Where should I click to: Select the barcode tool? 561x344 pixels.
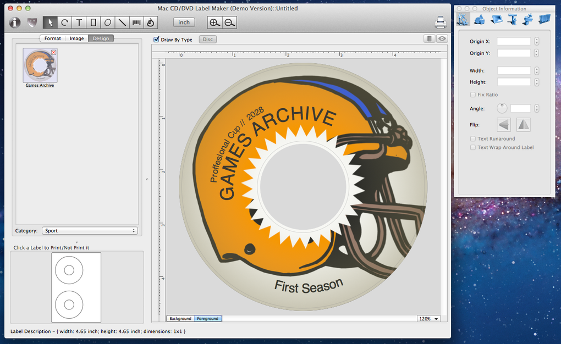(x=135, y=23)
